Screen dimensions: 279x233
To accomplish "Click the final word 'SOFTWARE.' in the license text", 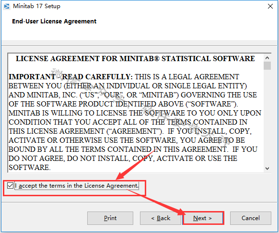I will tap(30, 168).
